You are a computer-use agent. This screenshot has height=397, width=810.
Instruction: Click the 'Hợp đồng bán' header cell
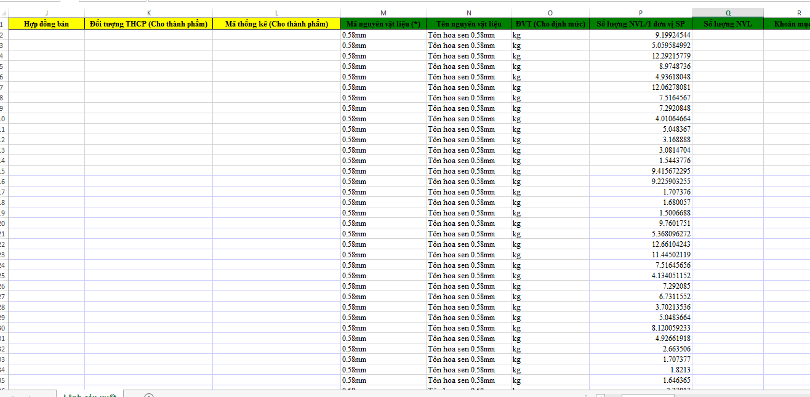(47, 24)
